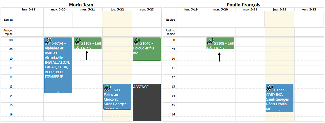Click Poulin François's ven. 5-23 column header
The image size is (325, 123).
[x=309, y=10]
